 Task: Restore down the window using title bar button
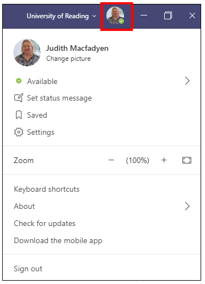[x=168, y=15]
